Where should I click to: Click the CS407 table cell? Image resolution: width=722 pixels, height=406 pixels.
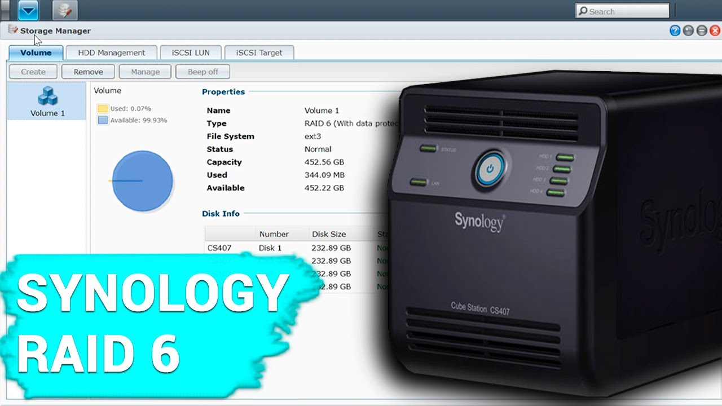(219, 248)
